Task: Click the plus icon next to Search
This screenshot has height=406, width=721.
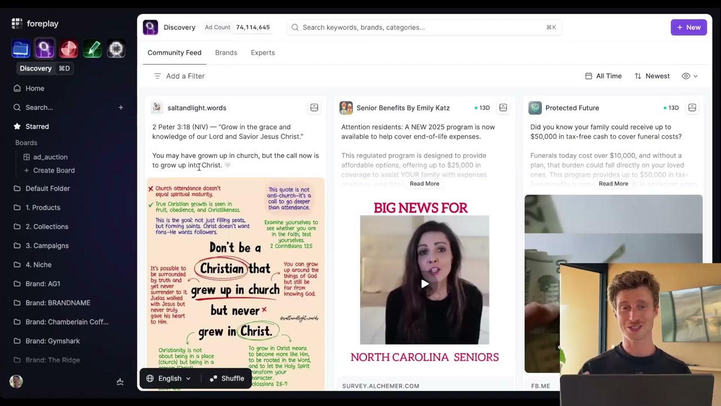Action: click(121, 107)
